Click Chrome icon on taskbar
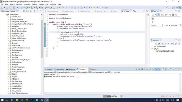This screenshot has width=182, height=102. (42, 100)
